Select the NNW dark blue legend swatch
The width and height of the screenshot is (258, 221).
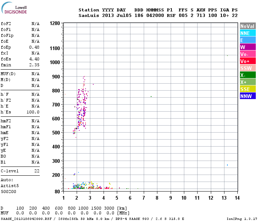tap(248, 96)
